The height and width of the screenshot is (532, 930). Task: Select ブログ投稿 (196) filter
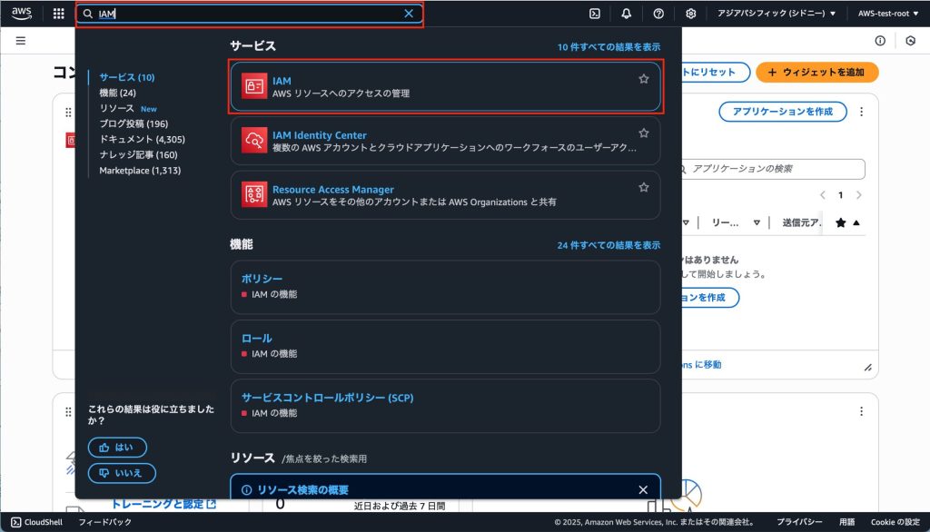[134, 124]
